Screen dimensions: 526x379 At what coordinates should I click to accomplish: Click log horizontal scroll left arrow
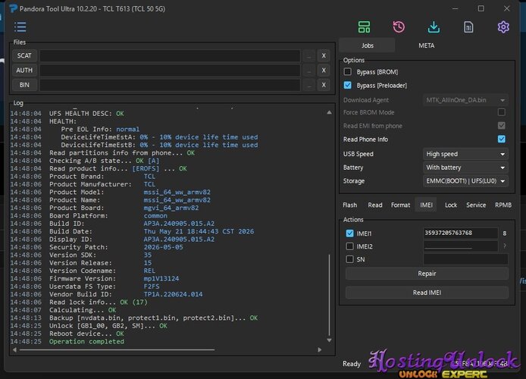[14, 349]
